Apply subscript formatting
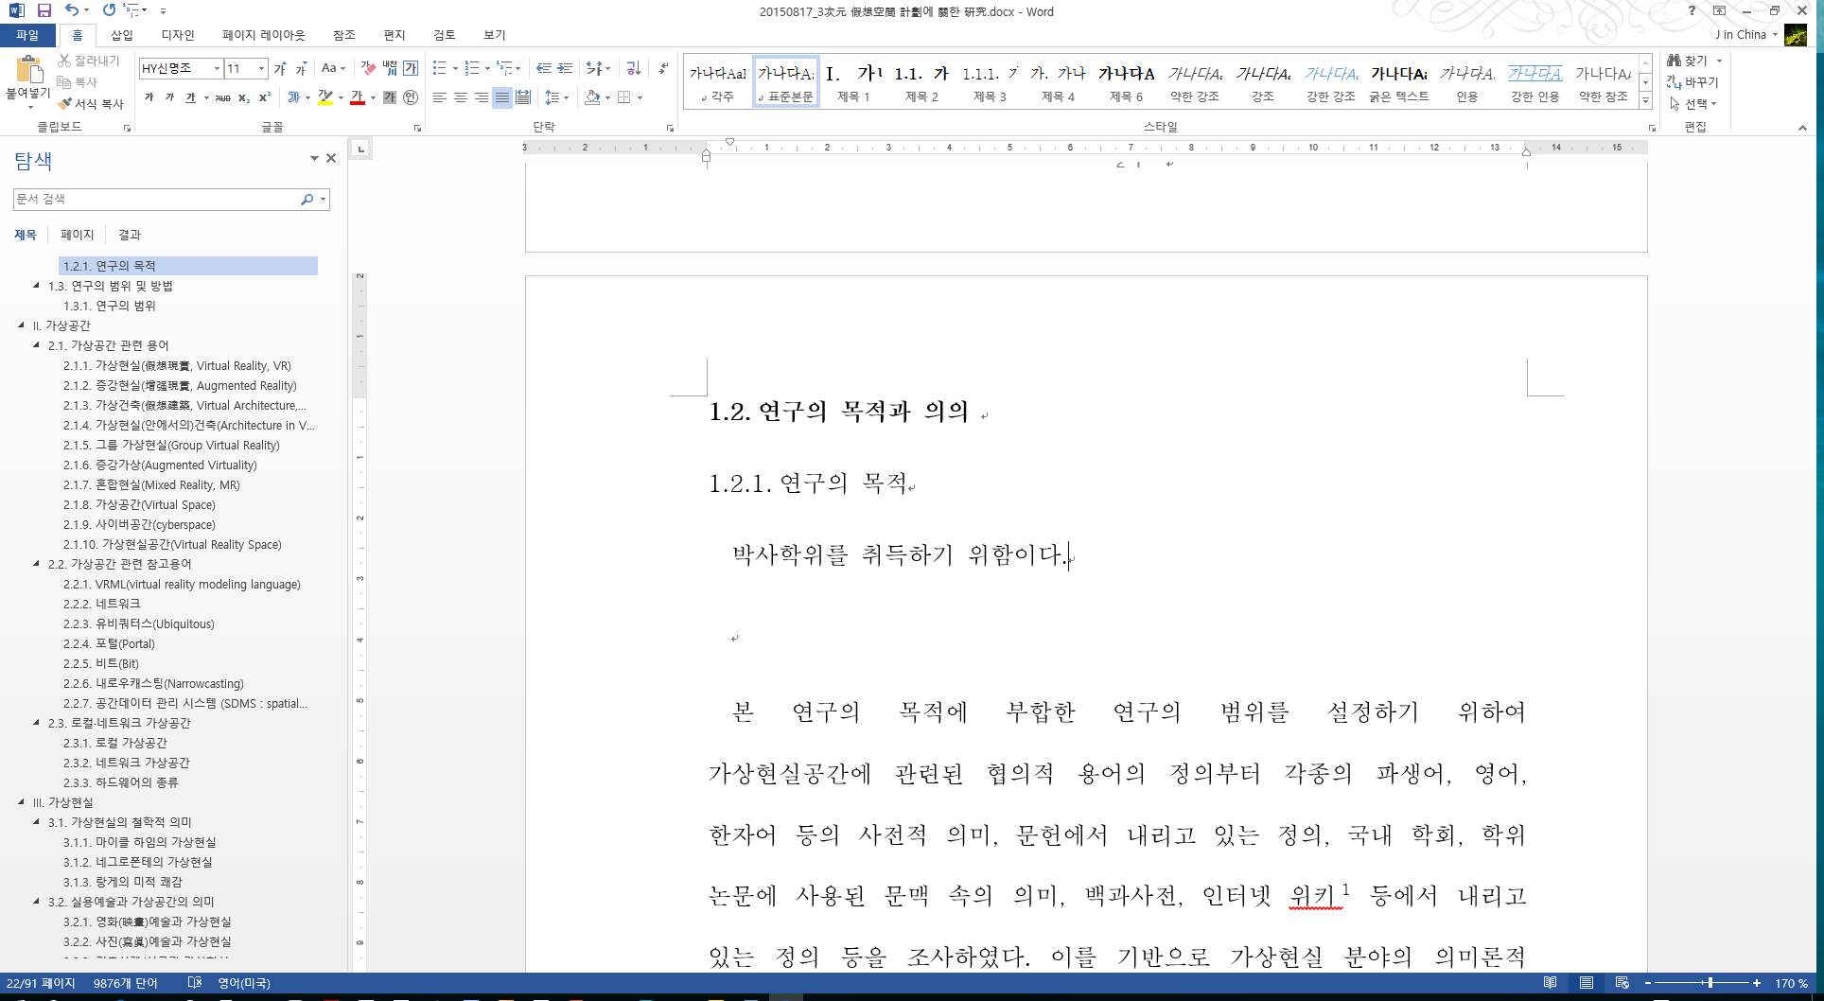This screenshot has height=1001, width=1824. [244, 97]
